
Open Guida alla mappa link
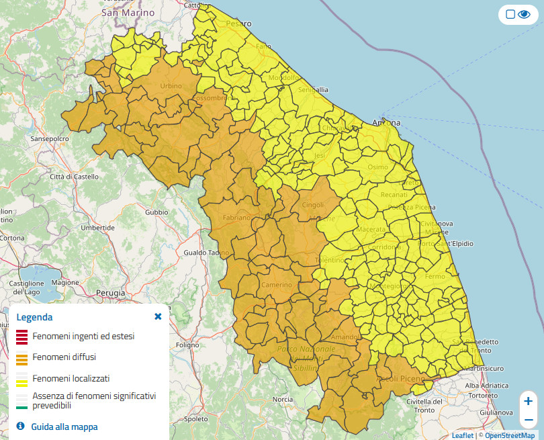tap(64, 427)
